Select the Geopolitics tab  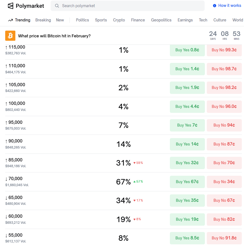[161, 20]
